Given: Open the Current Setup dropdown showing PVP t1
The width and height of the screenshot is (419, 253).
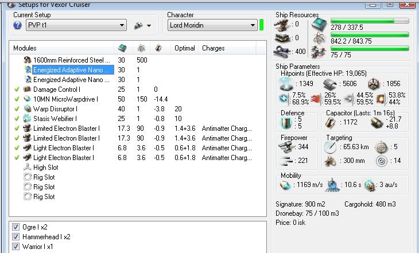Looking at the screenshot, I should pos(76,25).
